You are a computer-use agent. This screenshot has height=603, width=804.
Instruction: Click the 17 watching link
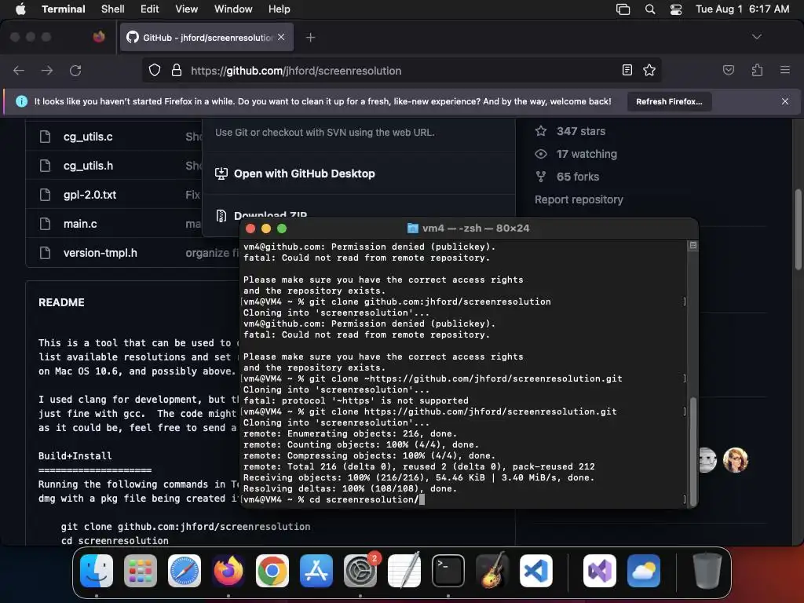(587, 154)
